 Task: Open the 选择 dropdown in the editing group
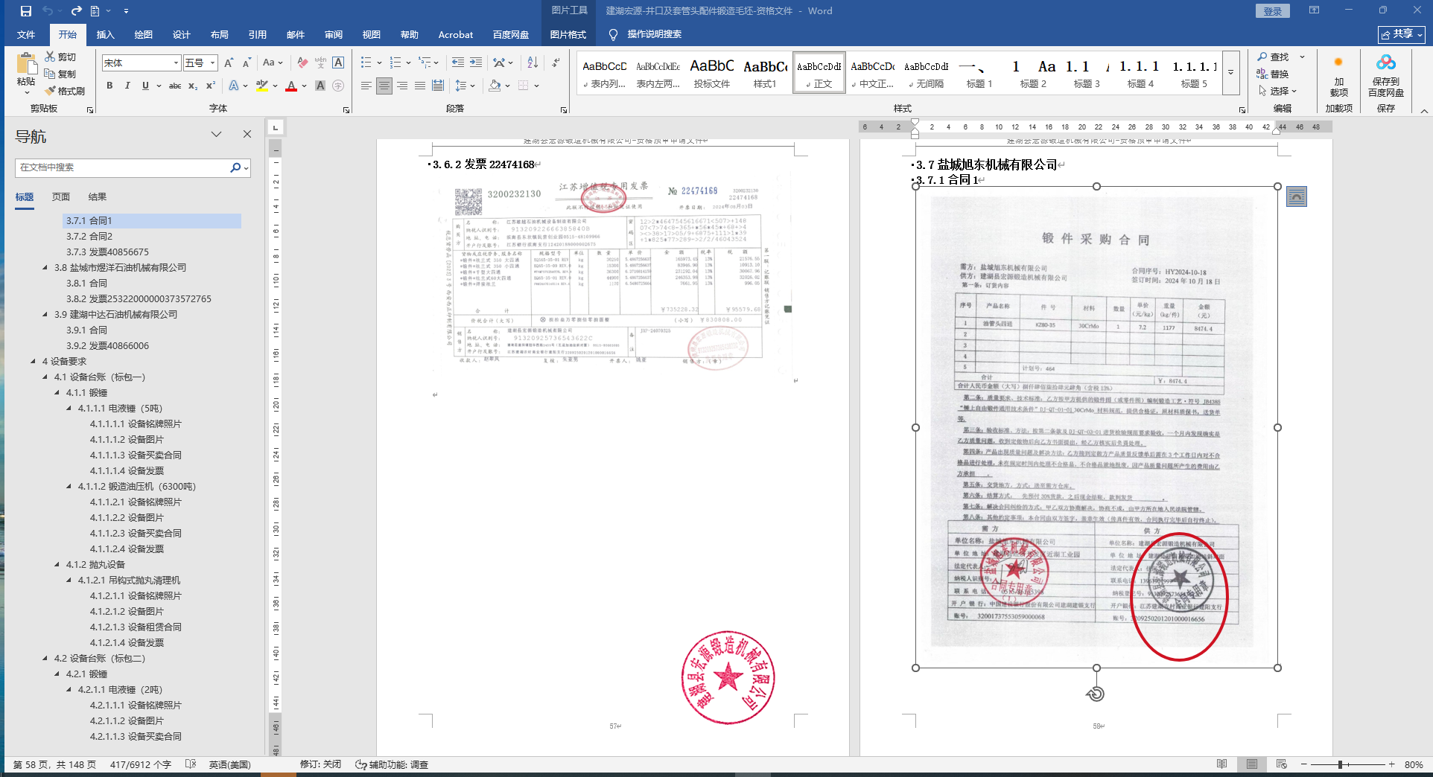[1277, 91]
